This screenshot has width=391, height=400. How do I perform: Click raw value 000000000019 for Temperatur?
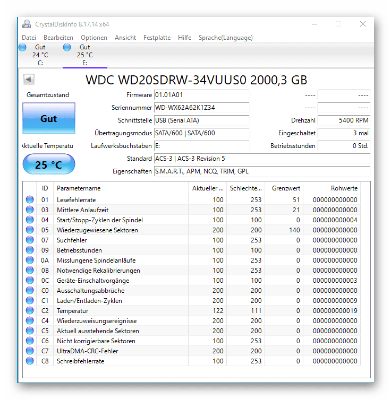[335, 311]
